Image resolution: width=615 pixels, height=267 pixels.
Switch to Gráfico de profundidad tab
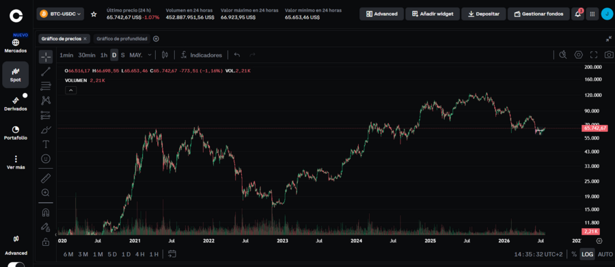pyautogui.click(x=122, y=39)
